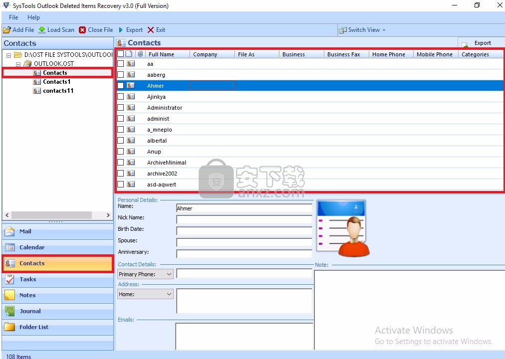505x359 pixels.
Task: Check the box for contact Ahmer
Action: point(120,86)
